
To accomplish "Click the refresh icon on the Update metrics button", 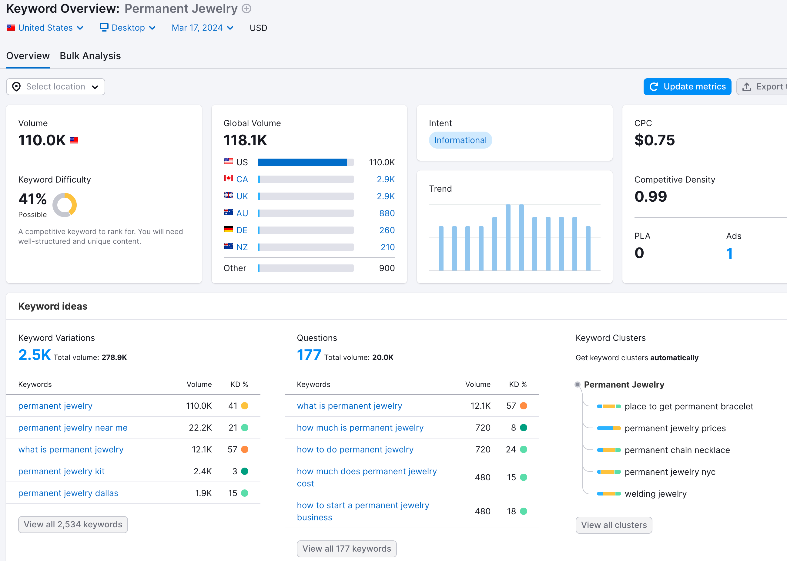I will (x=654, y=87).
